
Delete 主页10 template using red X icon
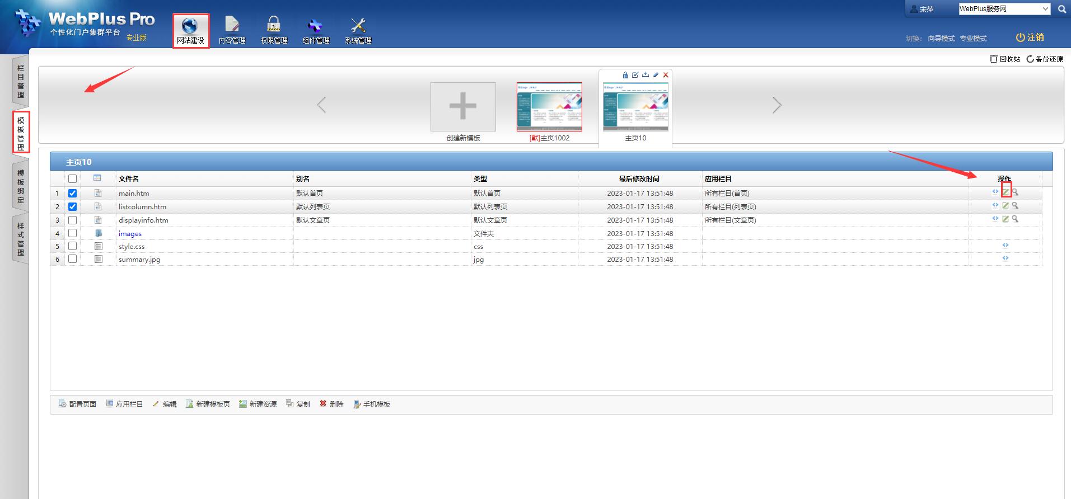666,75
